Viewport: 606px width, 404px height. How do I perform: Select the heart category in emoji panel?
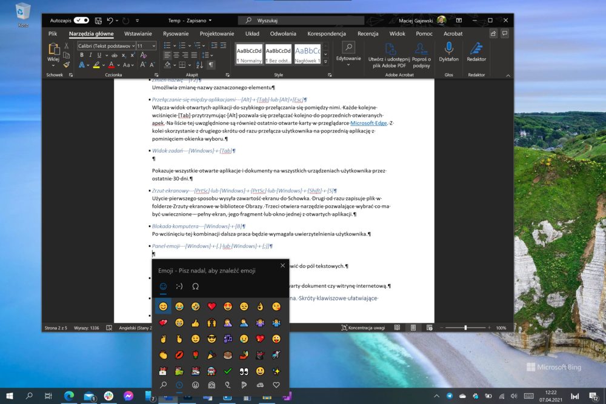276,385
